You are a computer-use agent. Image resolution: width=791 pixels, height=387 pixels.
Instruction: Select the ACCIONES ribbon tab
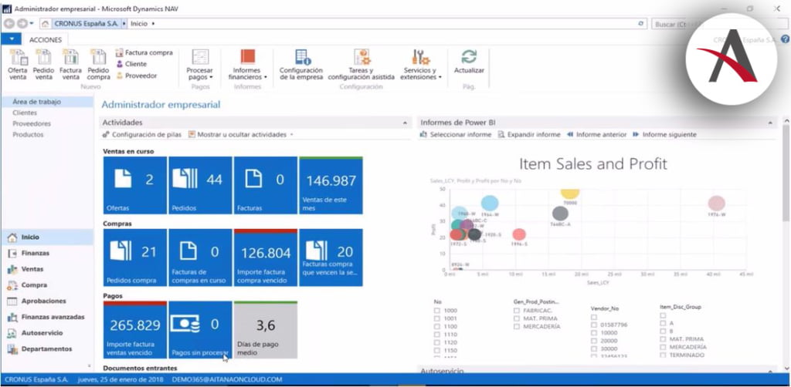46,40
